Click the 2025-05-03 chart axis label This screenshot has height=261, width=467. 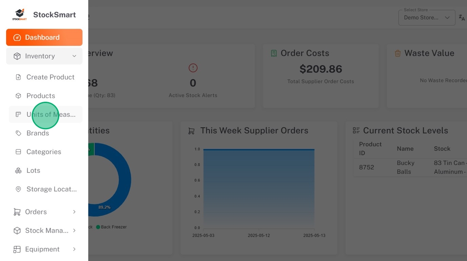(x=203, y=236)
